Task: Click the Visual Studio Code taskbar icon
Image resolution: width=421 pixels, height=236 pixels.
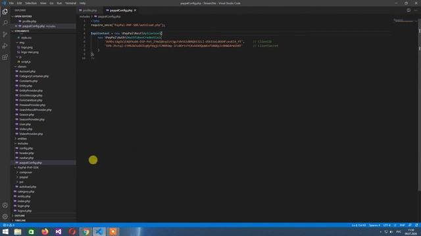Action: click(99, 231)
